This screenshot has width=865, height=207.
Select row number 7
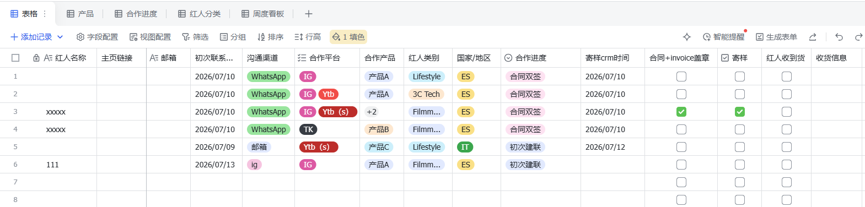(15, 182)
